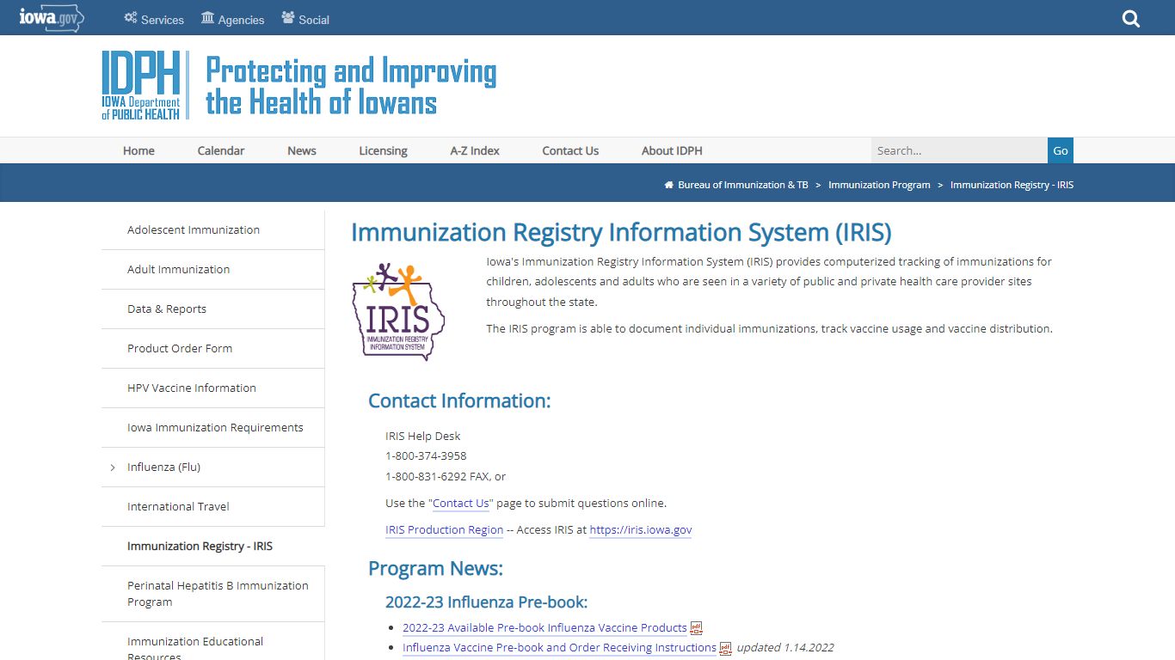This screenshot has height=660, width=1175.
Task: Open the Social people icon
Action: 288,17
